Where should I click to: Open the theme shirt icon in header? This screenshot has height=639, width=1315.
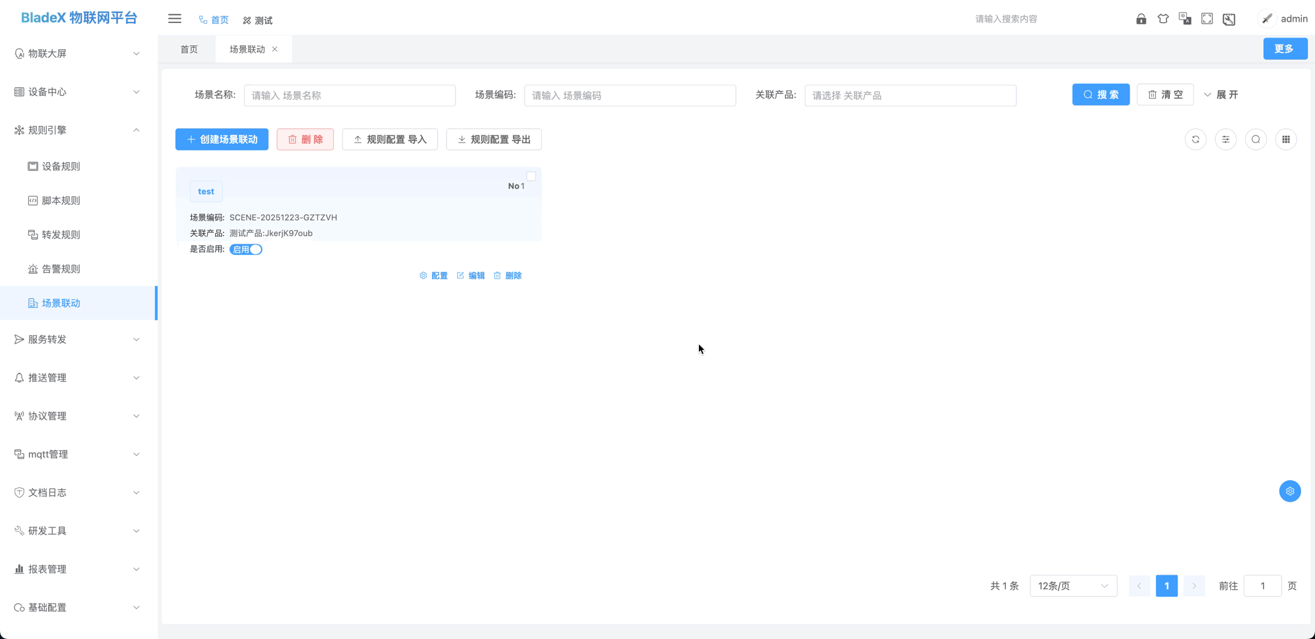(1163, 19)
